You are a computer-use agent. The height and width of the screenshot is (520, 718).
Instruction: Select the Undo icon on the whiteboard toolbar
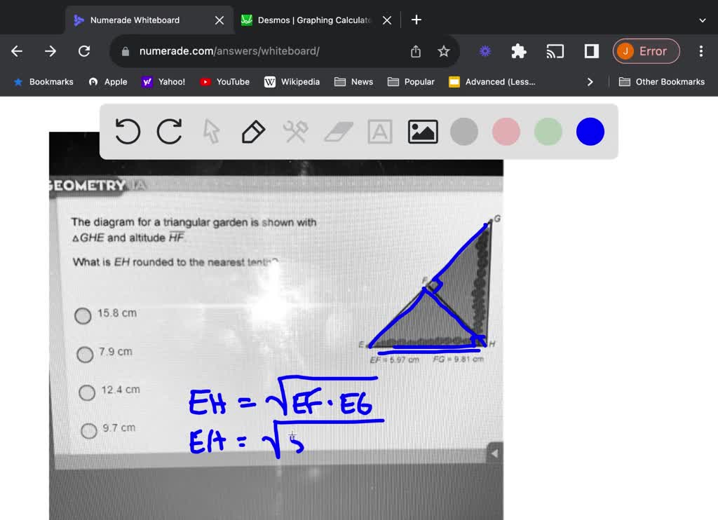[x=127, y=131]
